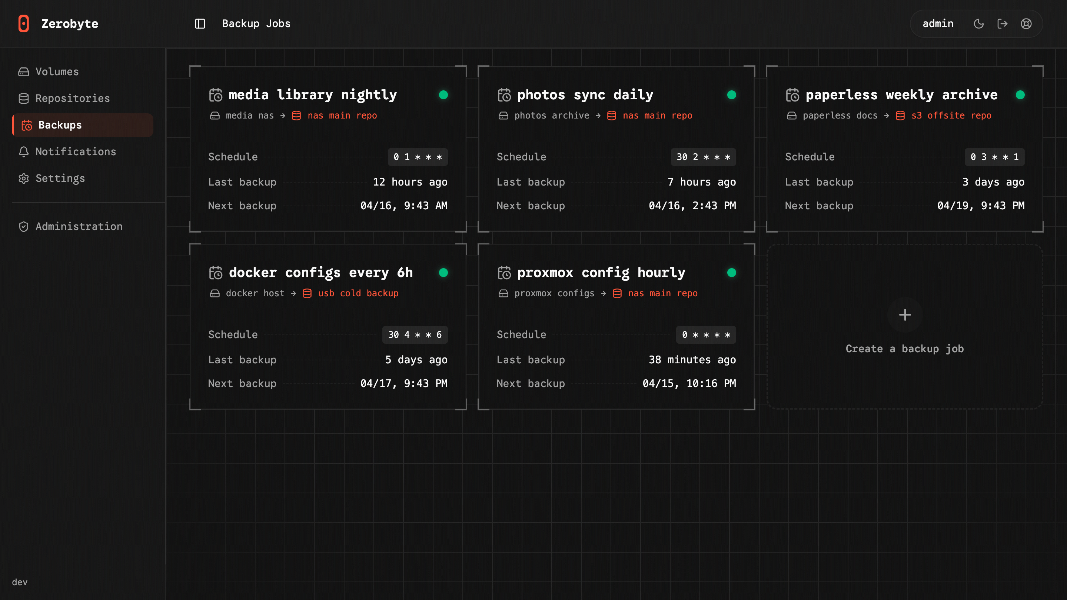
Task: Click next backup 04/19, 9:43 PM
Action: (981, 206)
